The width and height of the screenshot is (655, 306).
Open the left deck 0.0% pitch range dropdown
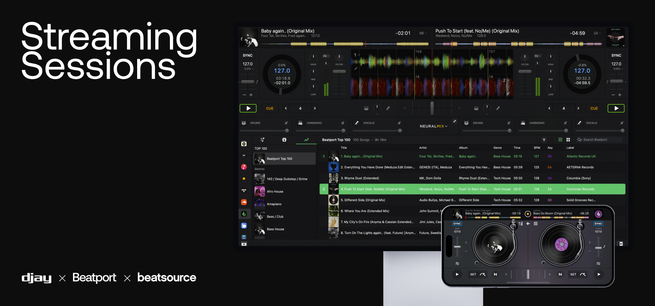tap(249, 69)
